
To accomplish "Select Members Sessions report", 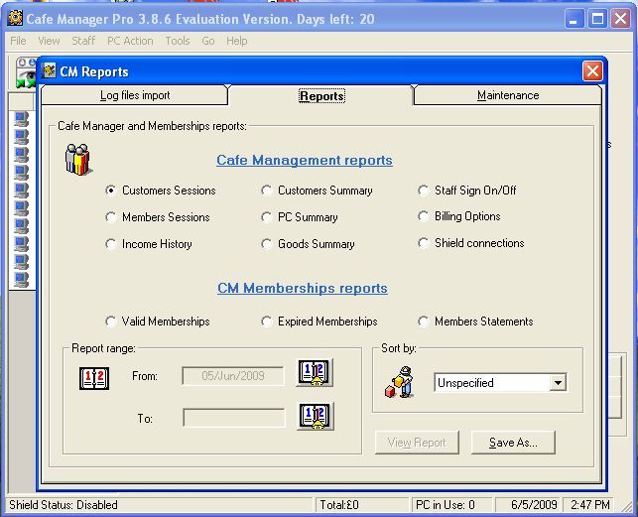I will tap(158, 217).
